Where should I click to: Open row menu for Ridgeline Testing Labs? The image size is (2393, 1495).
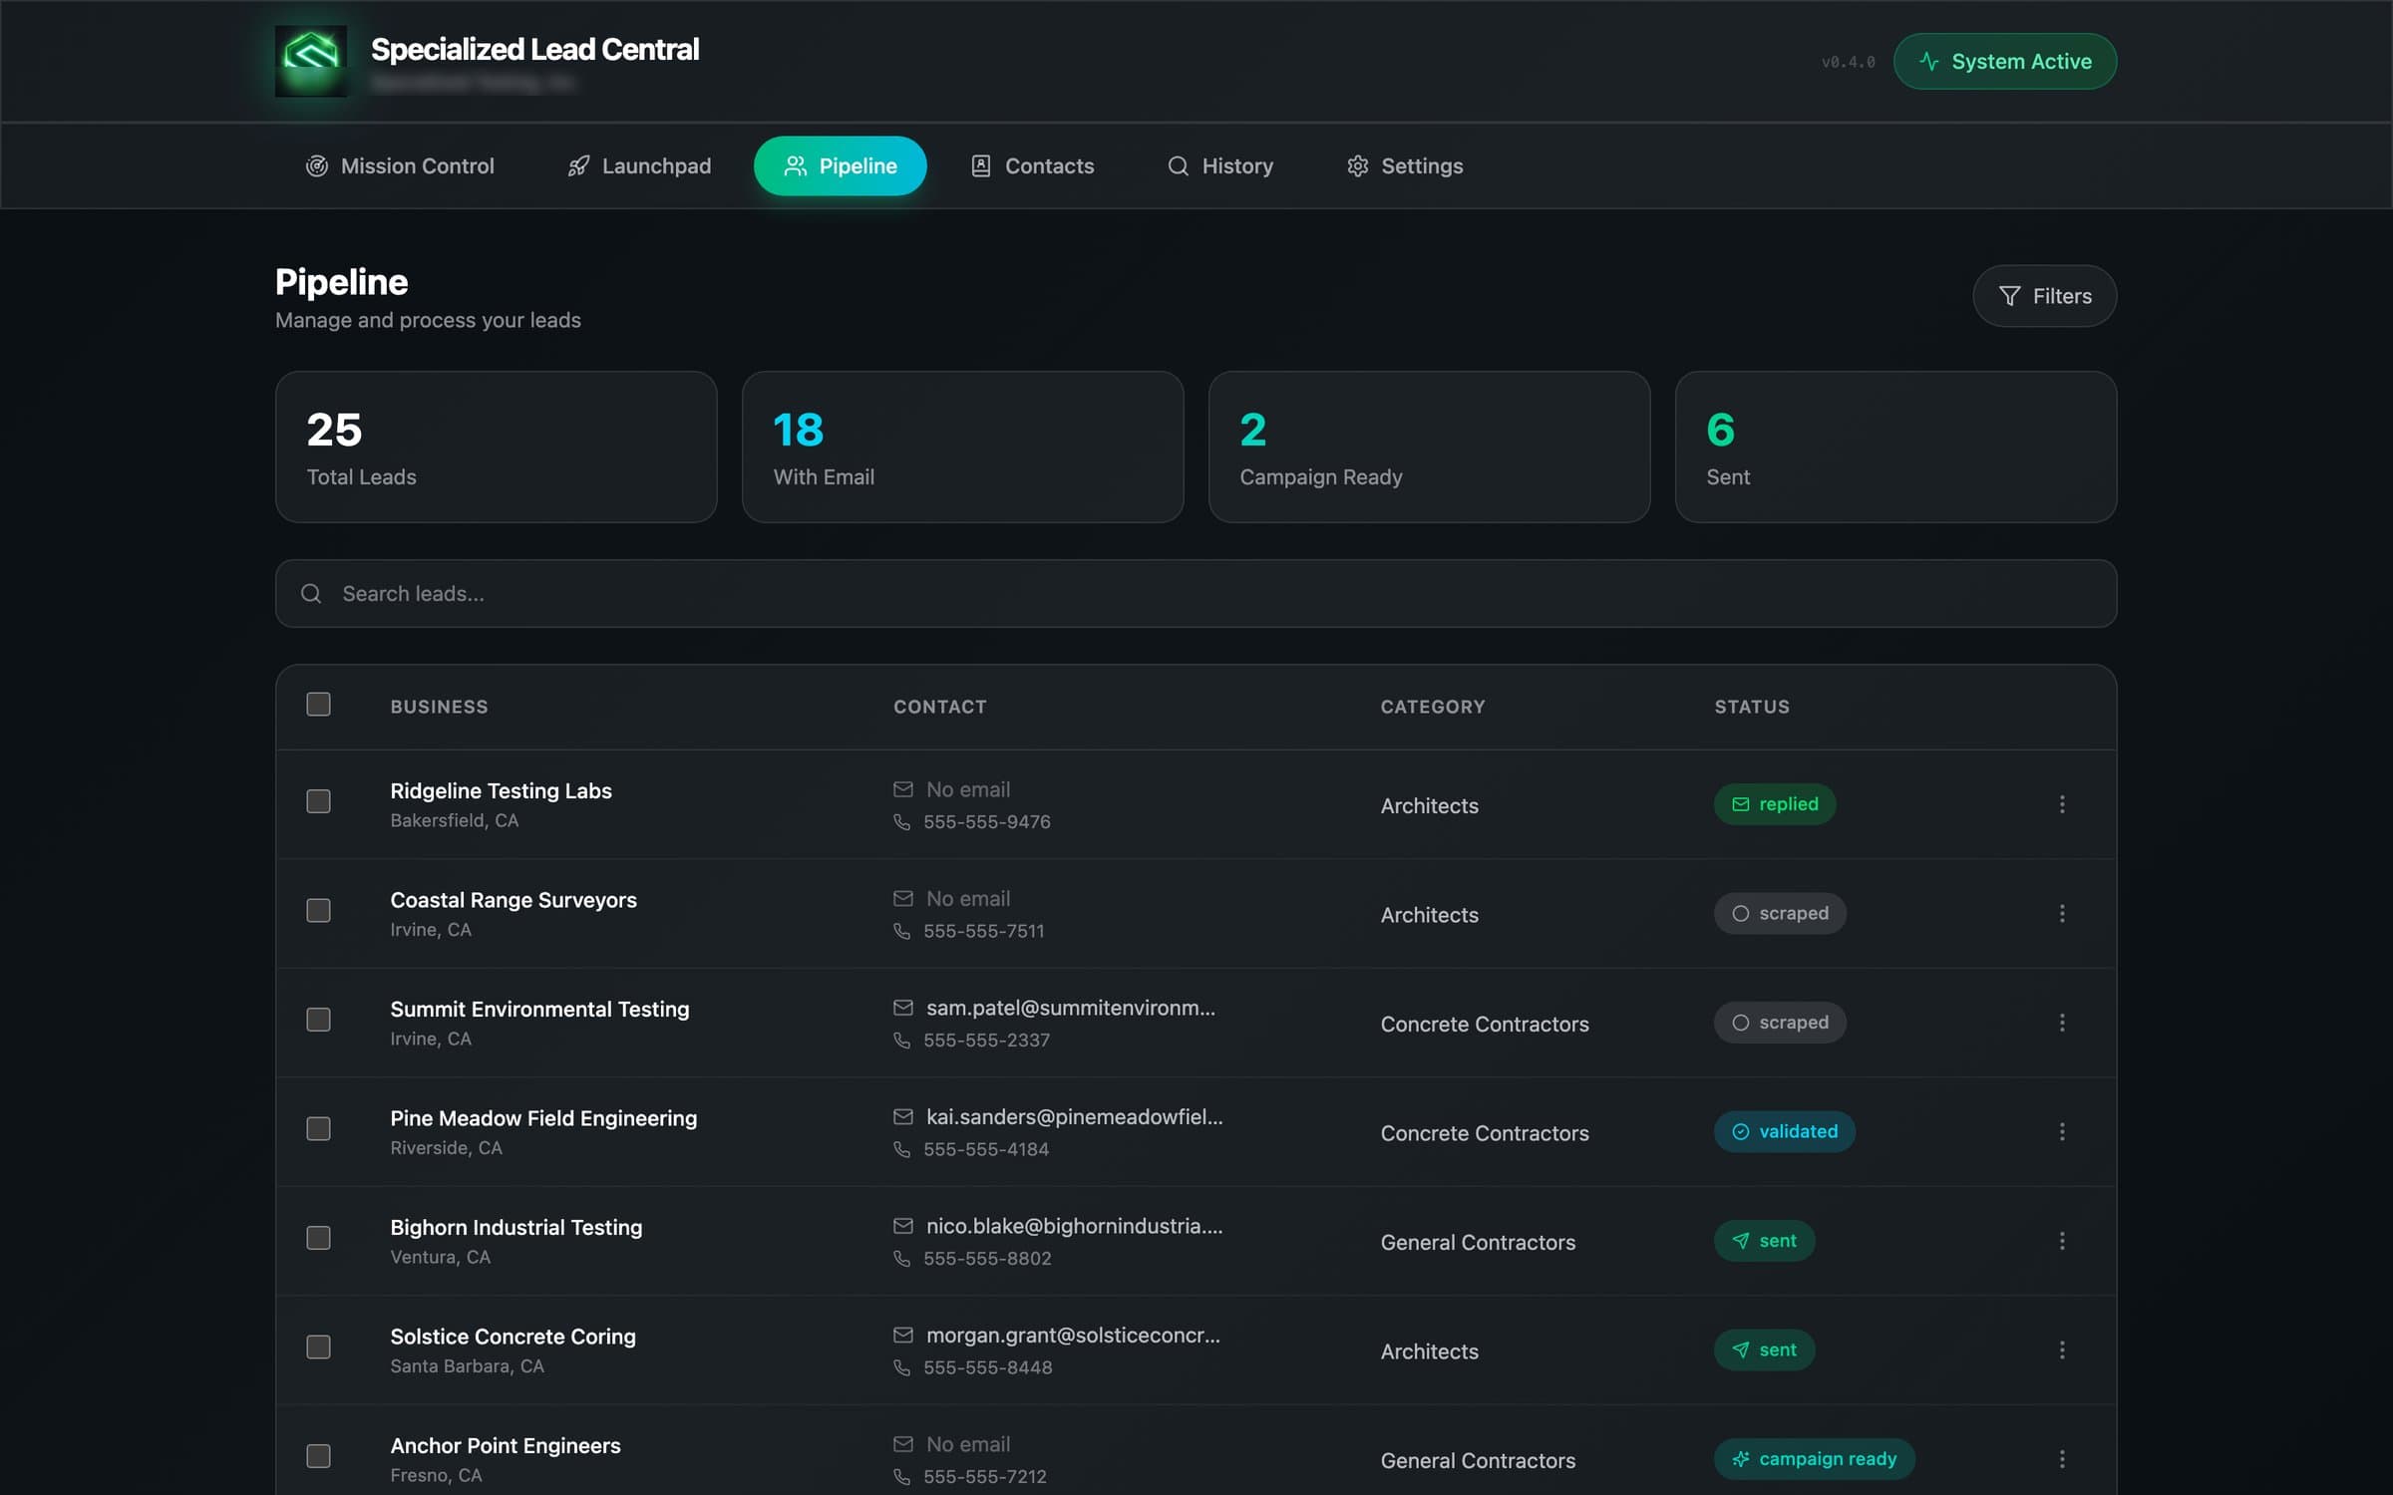pos(2062,804)
